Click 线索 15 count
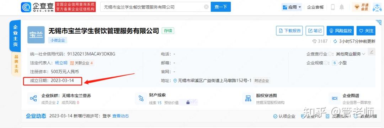 (155, 102)
